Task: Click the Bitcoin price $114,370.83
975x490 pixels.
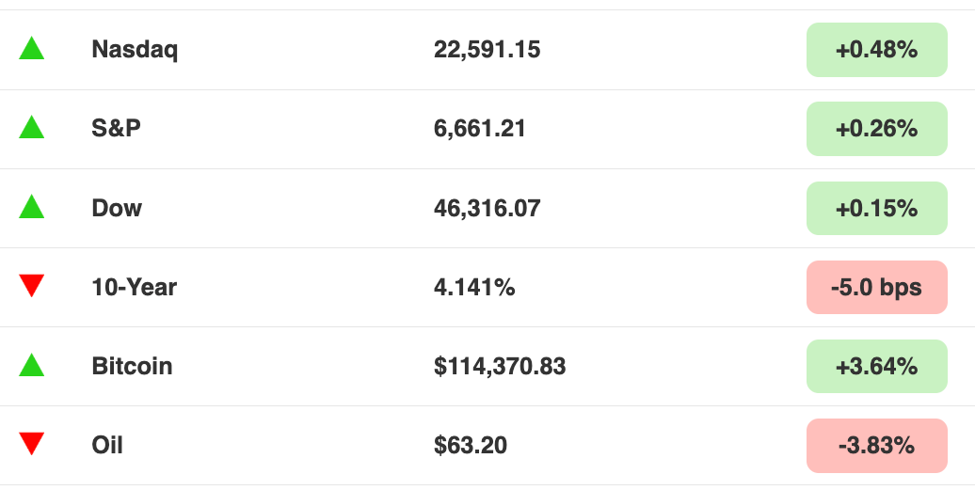Action: (x=500, y=367)
